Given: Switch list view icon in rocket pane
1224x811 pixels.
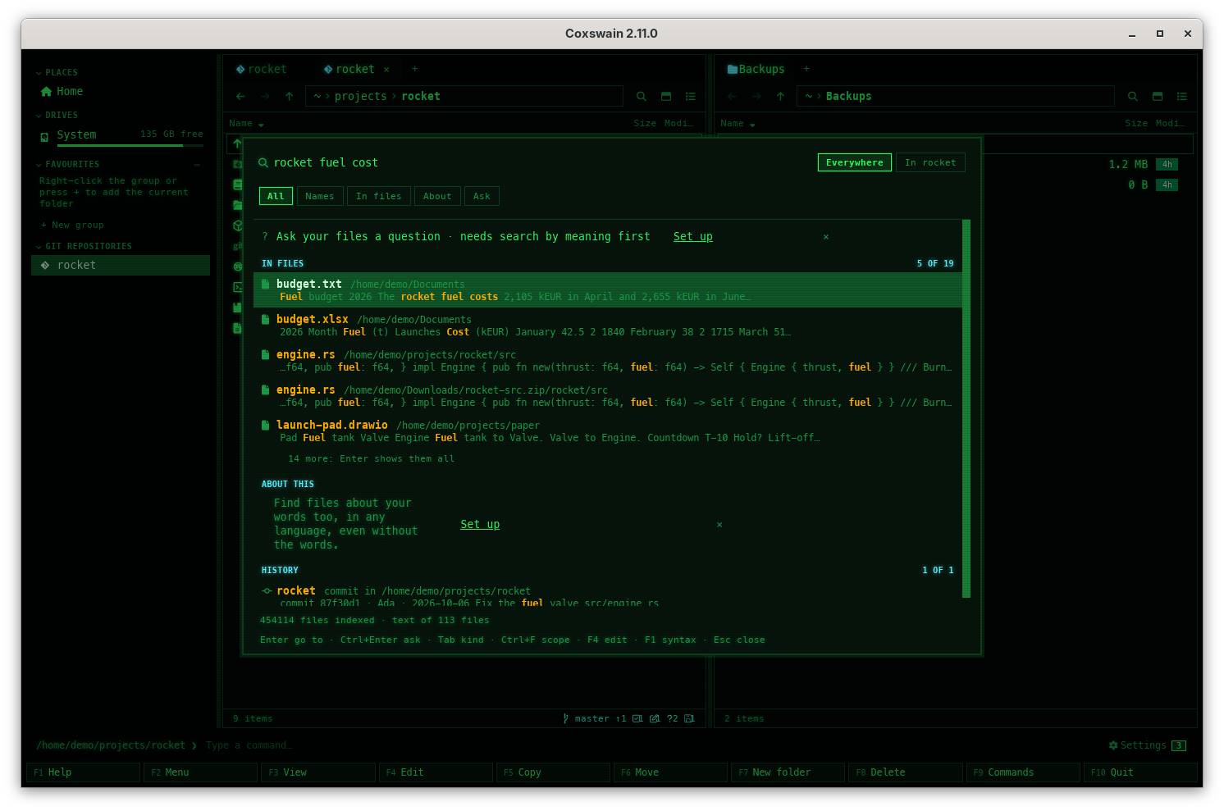Looking at the screenshot, I should tap(691, 97).
